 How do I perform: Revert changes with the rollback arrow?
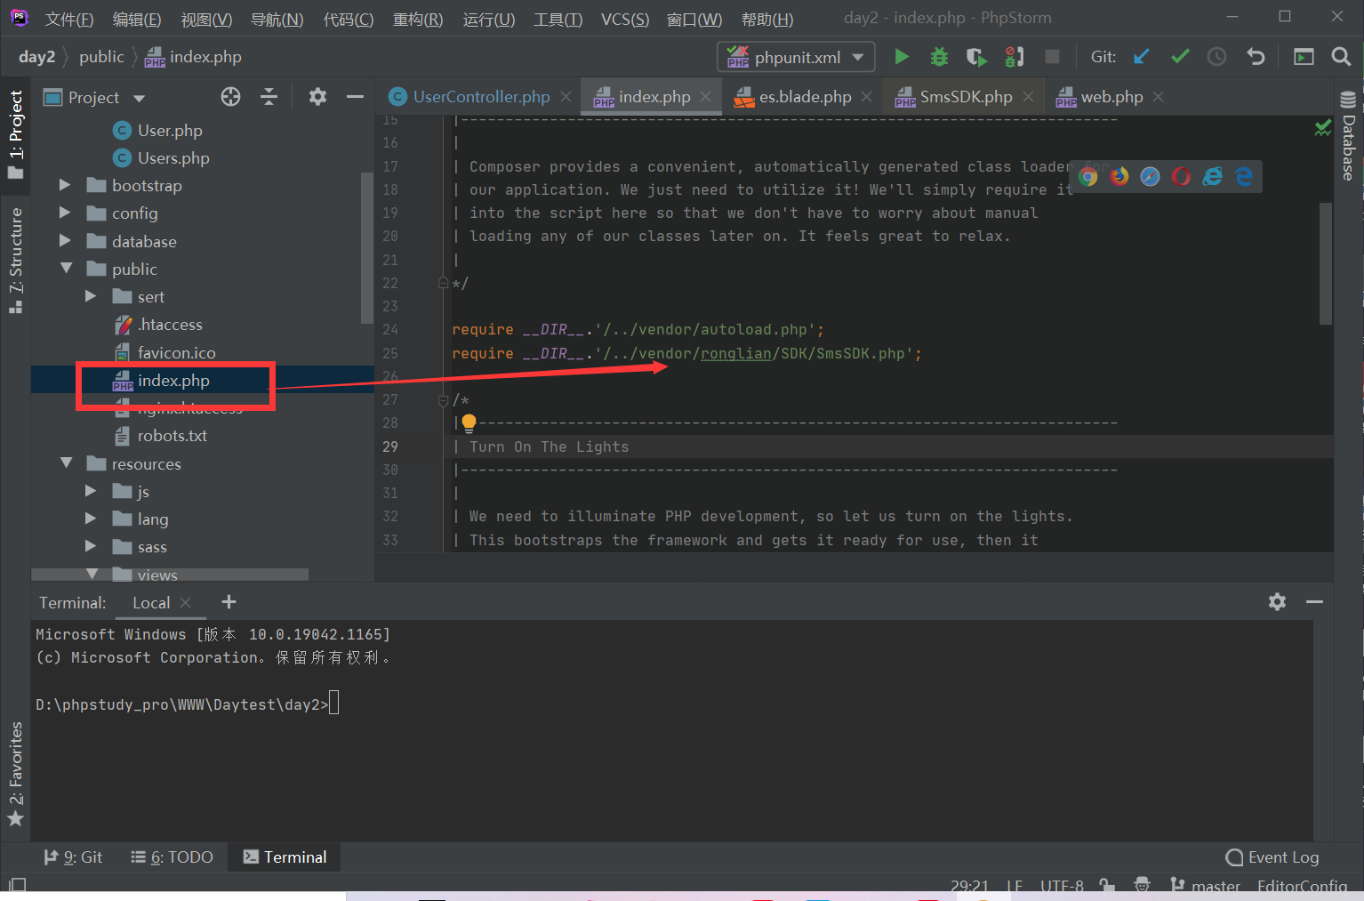[x=1256, y=57]
